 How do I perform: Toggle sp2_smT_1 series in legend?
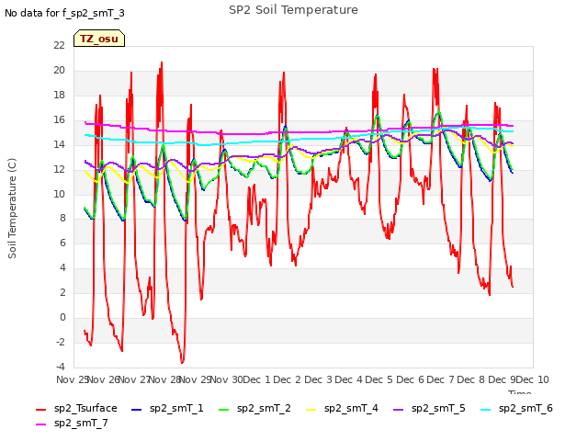point(176,408)
